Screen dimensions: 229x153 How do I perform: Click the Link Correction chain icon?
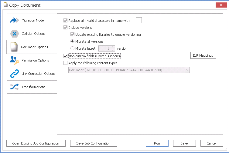pyautogui.click(x=14, y=74)
